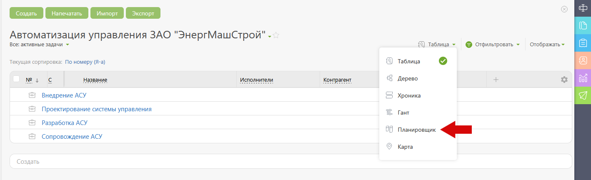
Task: Click the favorite star next to project title
Action: click(276, 35)
